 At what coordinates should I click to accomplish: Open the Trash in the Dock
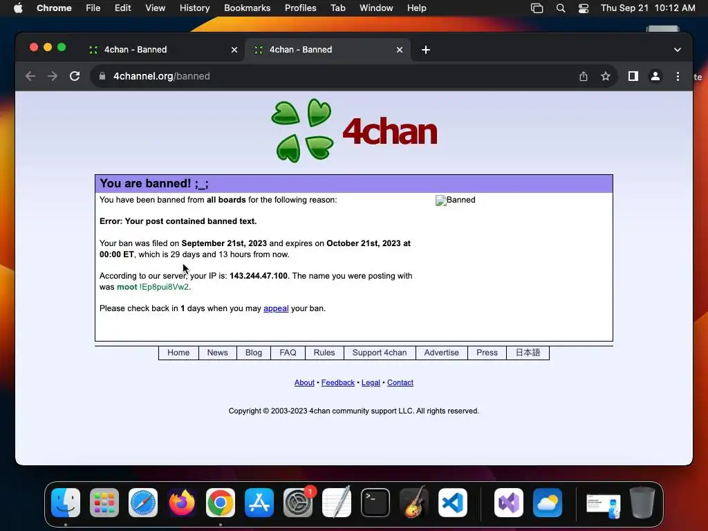click(642, 503)
